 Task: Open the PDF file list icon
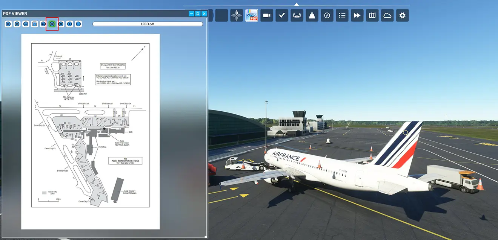coord(26,24)
